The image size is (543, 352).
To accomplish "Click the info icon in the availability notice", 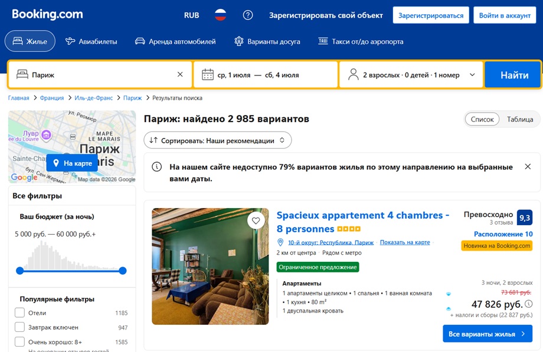I will [x=157, y=167].
